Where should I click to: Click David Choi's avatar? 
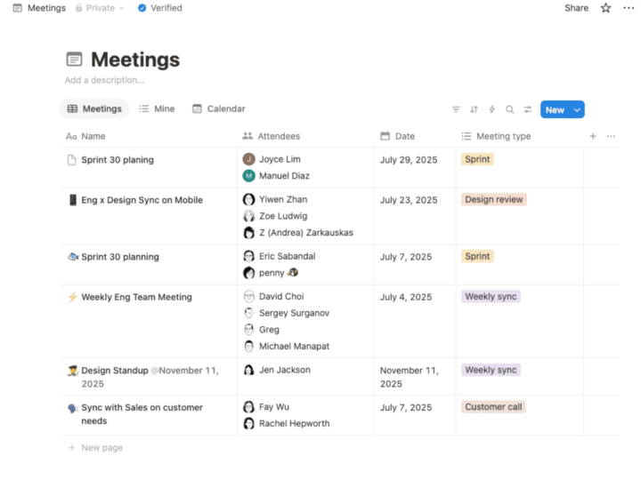(x=248, y=296)
